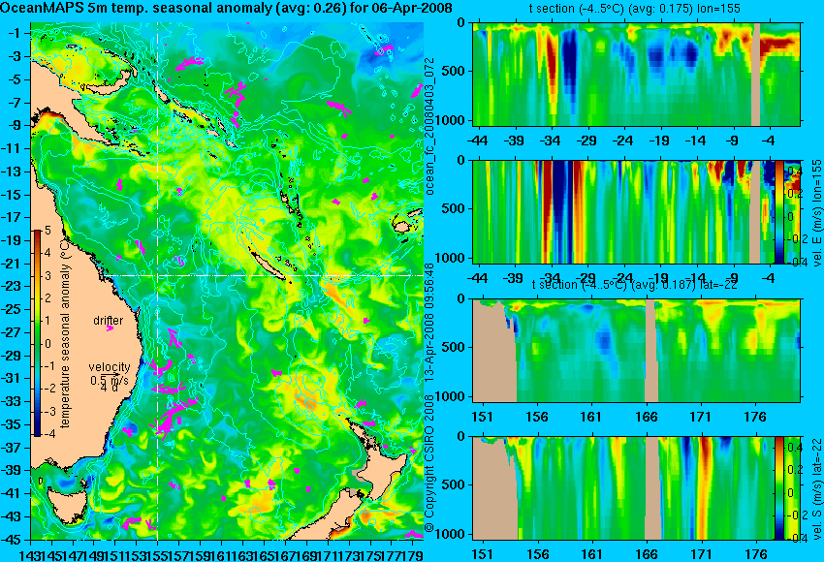
Task: Open the lon=155 temperature section plot
Action: pos(637,74)
